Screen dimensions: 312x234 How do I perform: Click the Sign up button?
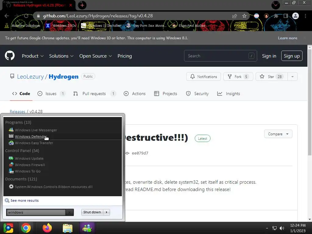[292, 56]
